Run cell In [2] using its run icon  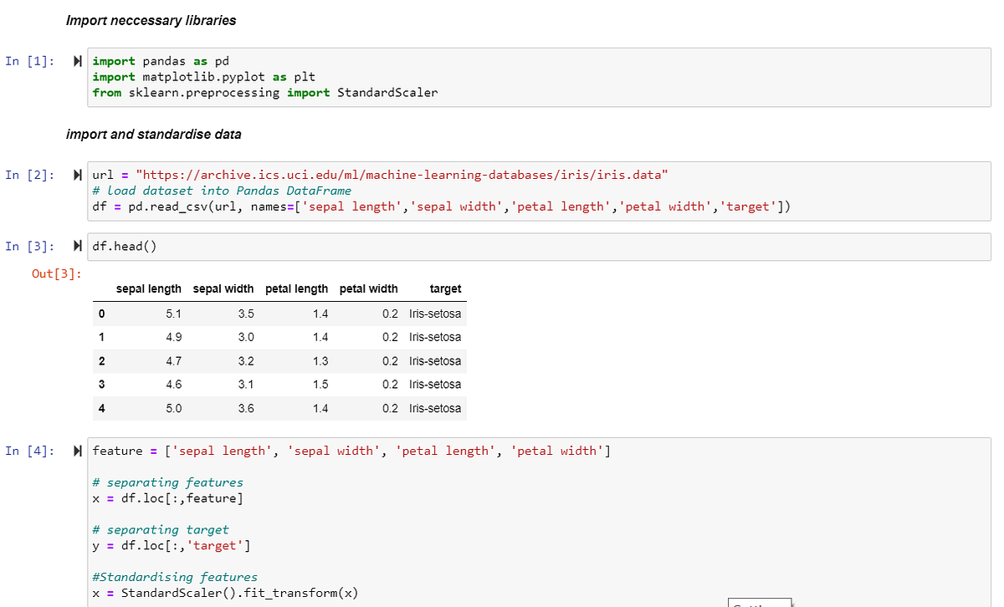(x=77, y=175)
